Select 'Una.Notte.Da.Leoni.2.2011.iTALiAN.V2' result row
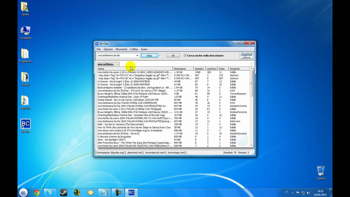The width and height of the screenshot is (350, 197). 174,72
